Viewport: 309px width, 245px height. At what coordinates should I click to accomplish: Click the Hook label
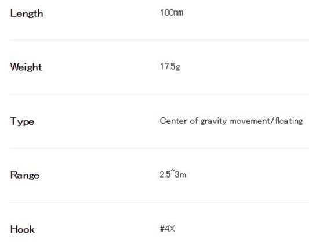[x=23, y=229]
